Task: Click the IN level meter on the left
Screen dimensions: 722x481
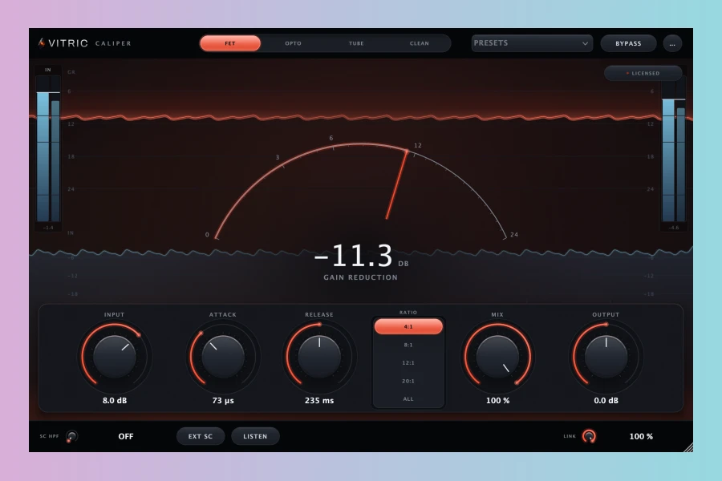Action: pos(48,150)
